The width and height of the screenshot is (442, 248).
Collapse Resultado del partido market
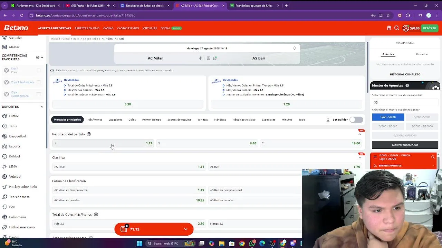(359, 134)
